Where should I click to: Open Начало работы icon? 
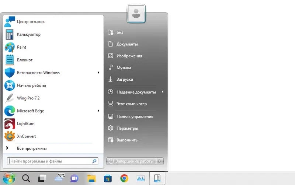(10, 85)
